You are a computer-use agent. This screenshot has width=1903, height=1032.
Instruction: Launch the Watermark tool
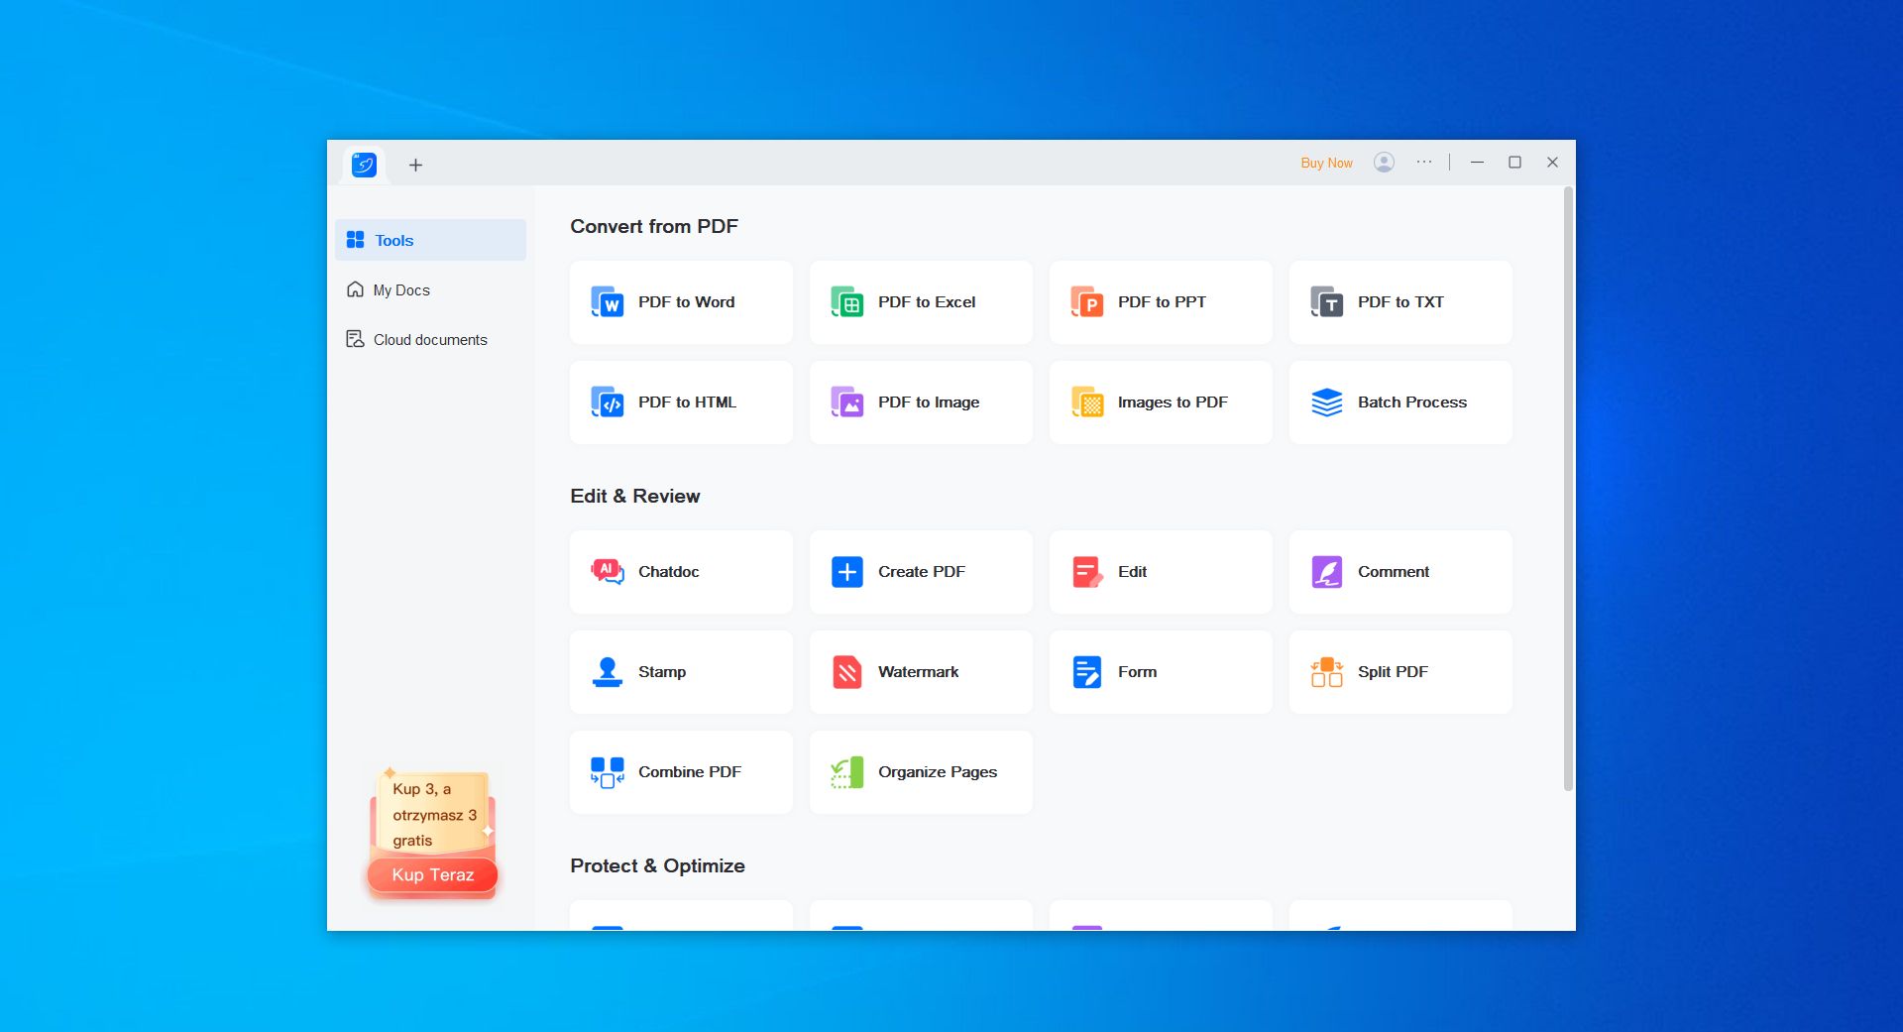pos(920,671)
